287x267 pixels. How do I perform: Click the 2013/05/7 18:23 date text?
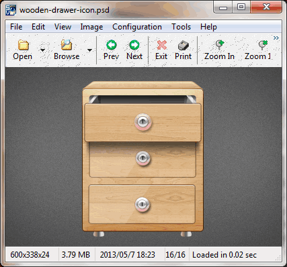point(127,255)
